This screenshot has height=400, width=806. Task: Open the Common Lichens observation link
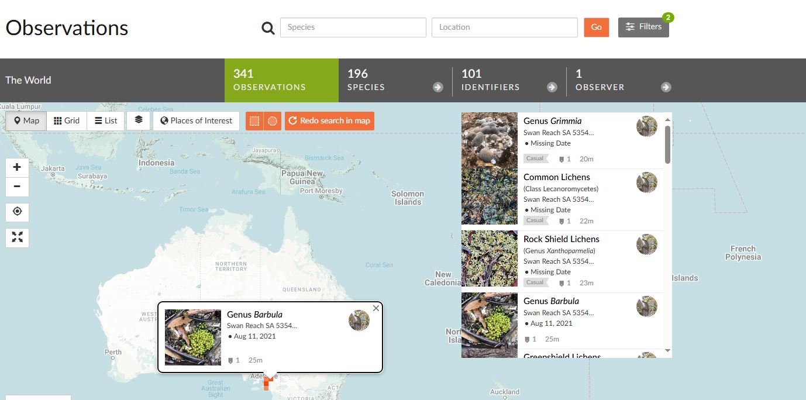[x=557, y=177]
